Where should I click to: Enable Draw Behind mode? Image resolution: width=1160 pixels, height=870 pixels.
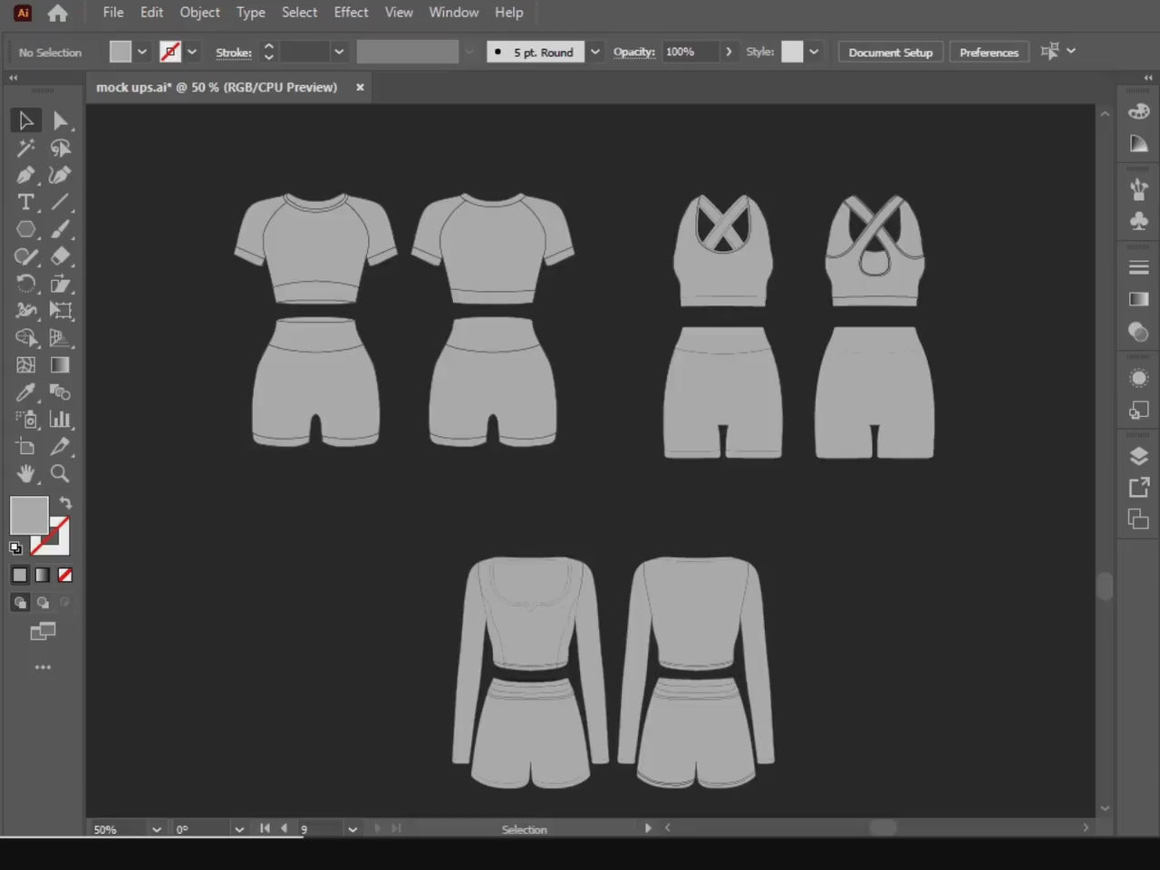43,602
